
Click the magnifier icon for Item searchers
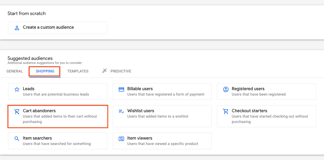click(x=17, y=139)
